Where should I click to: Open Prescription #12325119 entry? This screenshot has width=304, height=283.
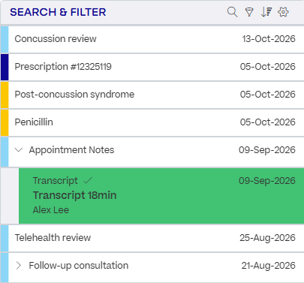coord(152,67)
